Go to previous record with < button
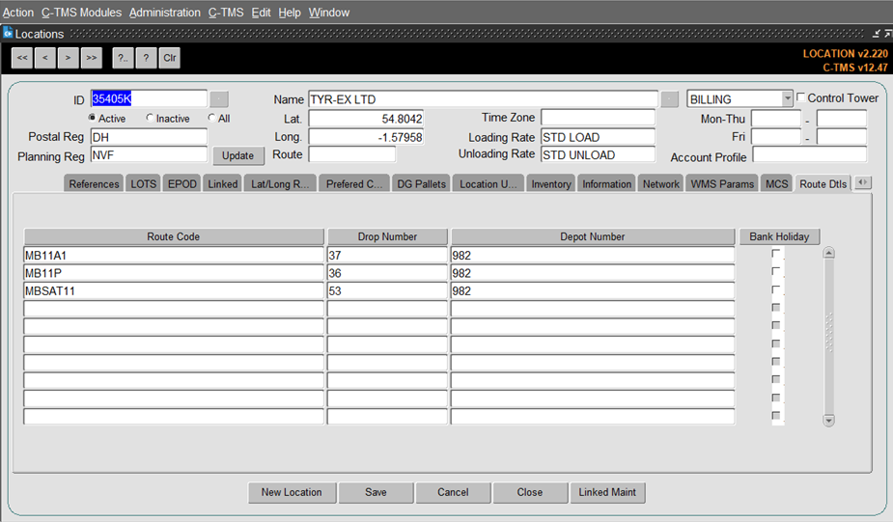Viewport: 893px width, 522px height. (x=45, y=58)
